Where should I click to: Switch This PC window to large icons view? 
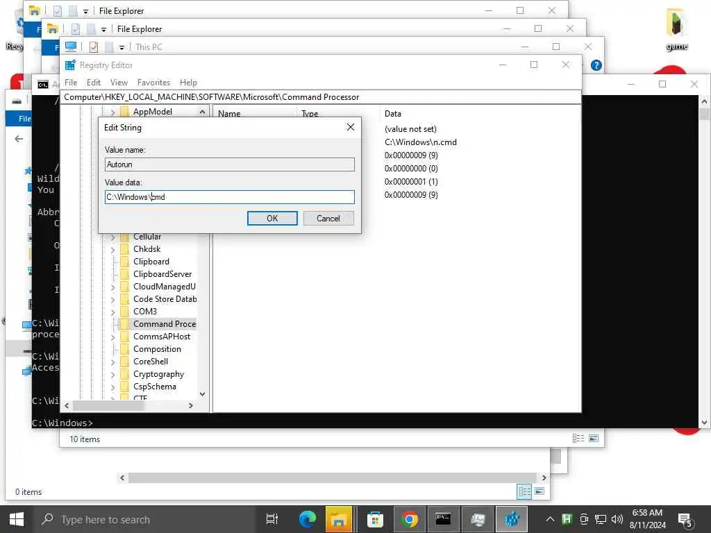click(x=594, y=439)
